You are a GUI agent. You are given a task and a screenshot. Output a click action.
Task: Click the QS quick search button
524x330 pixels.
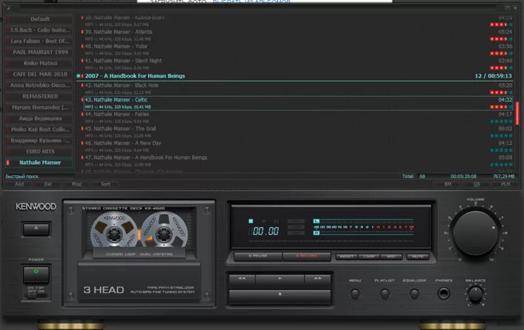pyautogui.click(x=477, y=184)
